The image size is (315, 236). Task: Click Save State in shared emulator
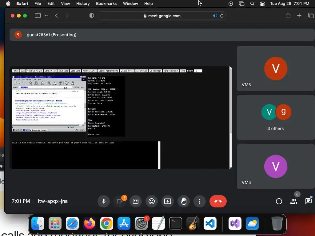(x=63, y=71)
